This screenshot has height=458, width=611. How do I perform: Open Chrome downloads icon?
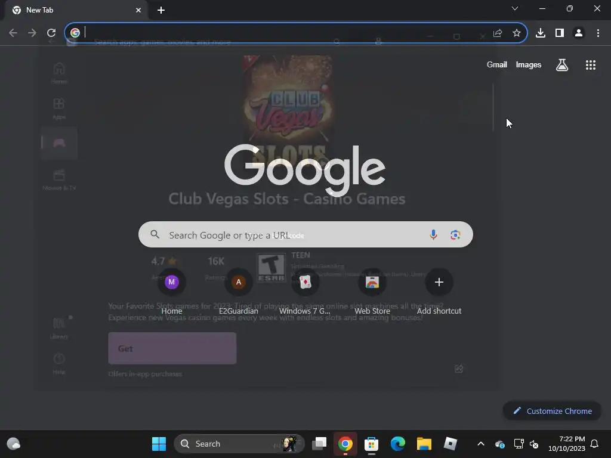(x=541, y=33)
